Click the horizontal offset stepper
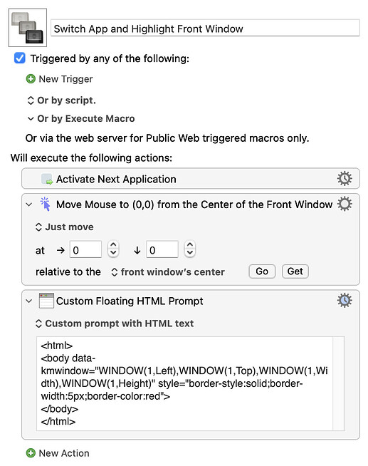The width and height of the screenshot is (368, 466). (113, 249)
